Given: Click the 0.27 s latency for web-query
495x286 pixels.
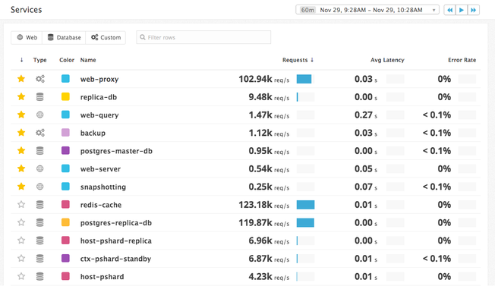Looking at the screenshot, I should point(366,115).
